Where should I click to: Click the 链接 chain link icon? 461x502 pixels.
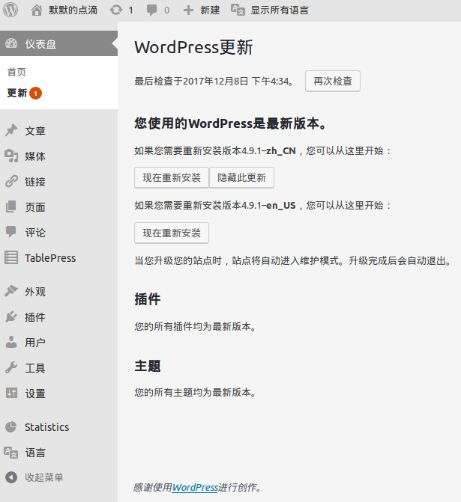[x=11, y=182]
